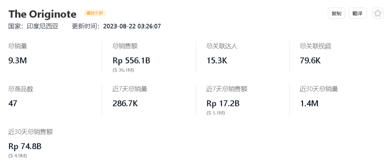Click The Originote brand title

[42, 14]
